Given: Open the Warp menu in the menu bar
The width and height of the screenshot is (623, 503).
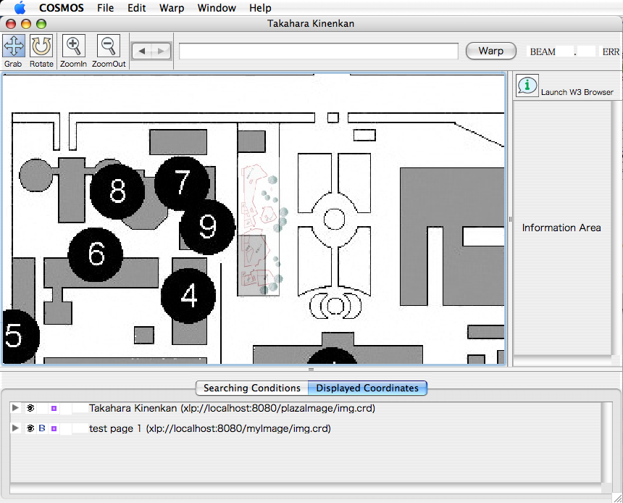Looking at the screenshot, I should 172,8.
